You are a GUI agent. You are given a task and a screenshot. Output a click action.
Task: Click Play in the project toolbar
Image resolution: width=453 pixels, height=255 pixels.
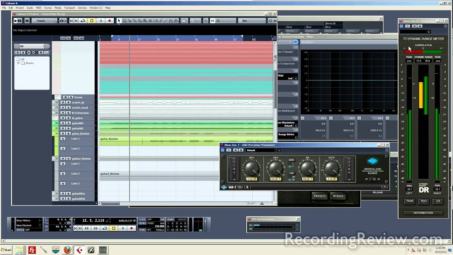[x=101, y=21]
